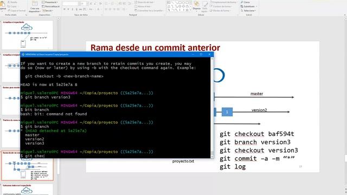Click the 'version2' branch label on slide
The image size is (347, 195).
tap(259, 110)
